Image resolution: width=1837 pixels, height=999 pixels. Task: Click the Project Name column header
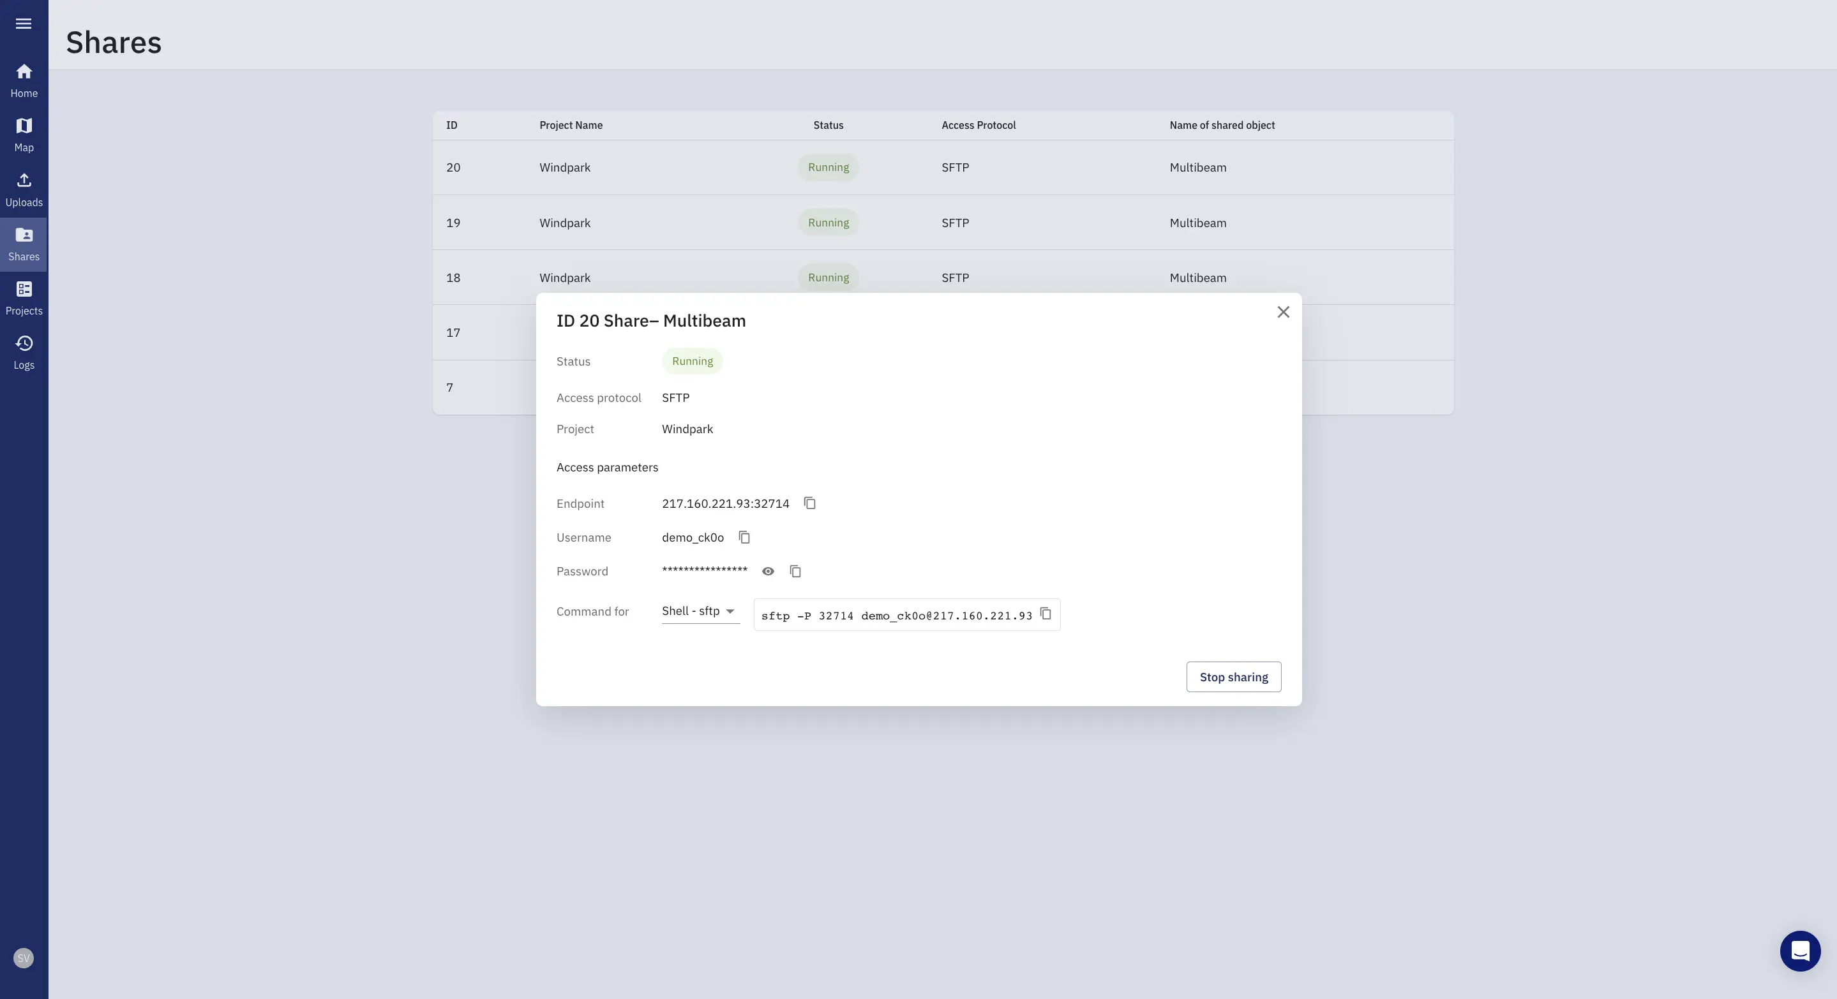571,126
